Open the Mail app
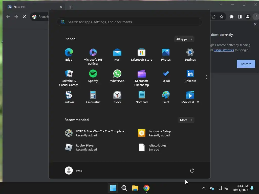Image resolution: width=259 pixels, height=194 pixels. (x=117, y=55)
